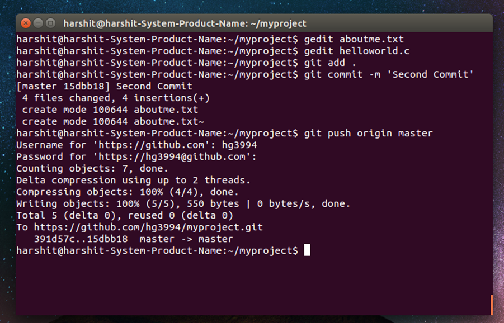
Task: Click the Username for github line 'hg3994'
Action: point(136,145)
